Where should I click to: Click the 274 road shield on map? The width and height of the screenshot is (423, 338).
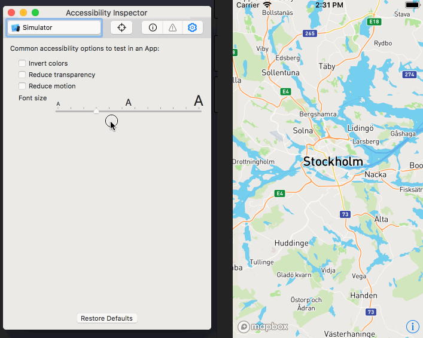click(409, 74)
